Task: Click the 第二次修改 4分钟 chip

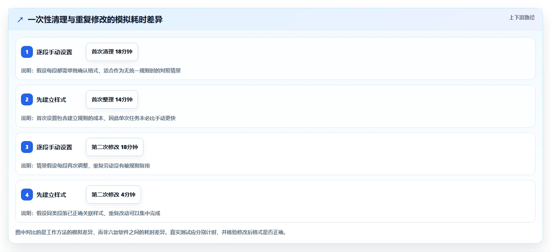Action: coord(113,195)
